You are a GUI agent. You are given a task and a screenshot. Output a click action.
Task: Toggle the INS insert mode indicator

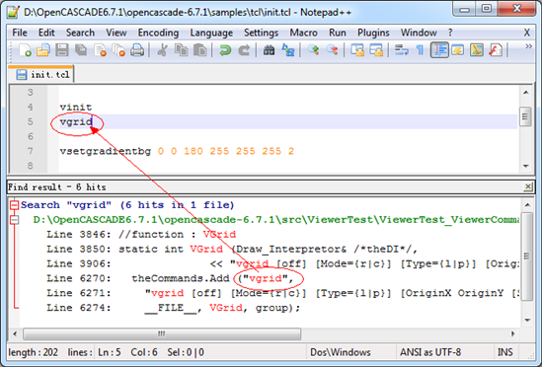coord(504,352)
